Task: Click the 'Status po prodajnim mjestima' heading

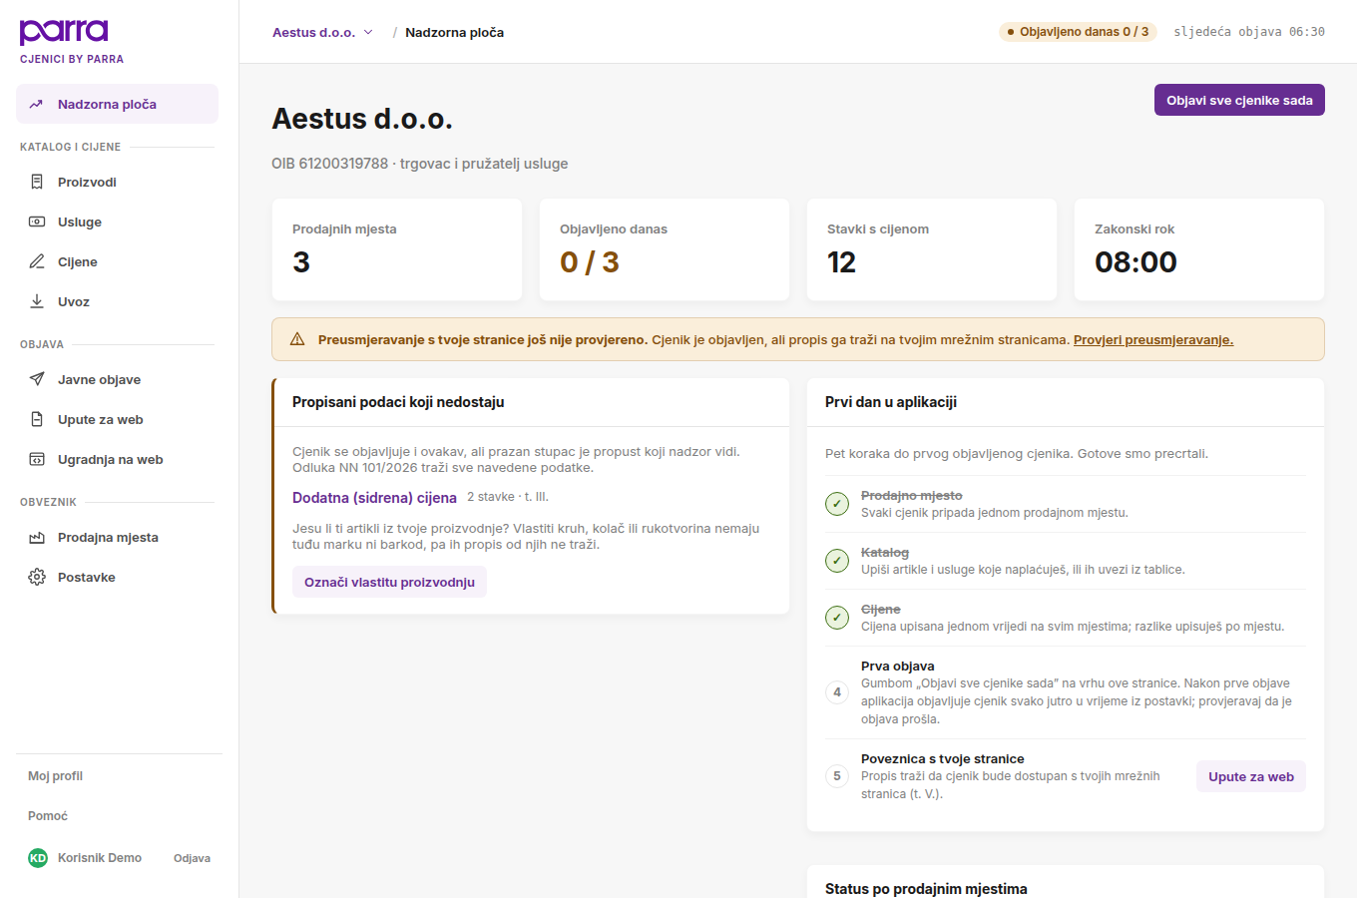Action: pos(926,889)
